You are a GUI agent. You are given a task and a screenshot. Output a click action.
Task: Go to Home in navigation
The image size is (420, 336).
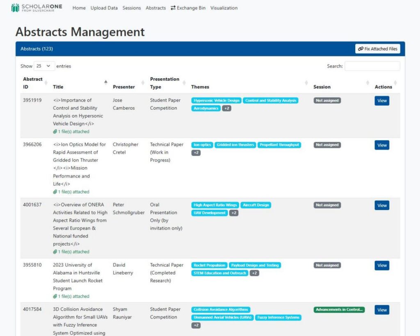pyautogui.click(x=79, y=8)
